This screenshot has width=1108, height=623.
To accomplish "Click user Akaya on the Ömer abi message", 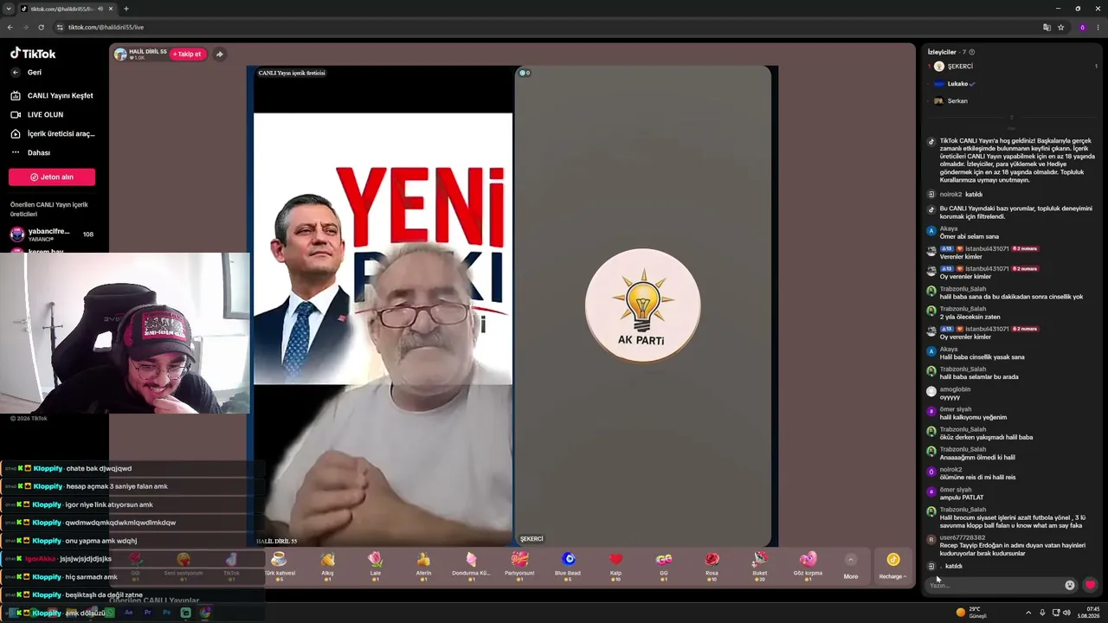I will tap(949, 228).
